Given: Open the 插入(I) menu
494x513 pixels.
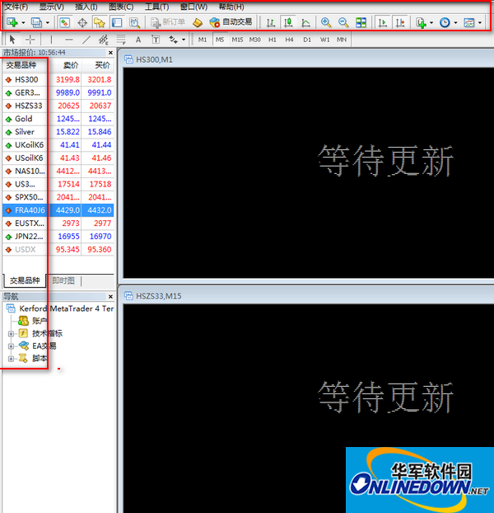Looking at the screenshot, I should coord(86,7).
